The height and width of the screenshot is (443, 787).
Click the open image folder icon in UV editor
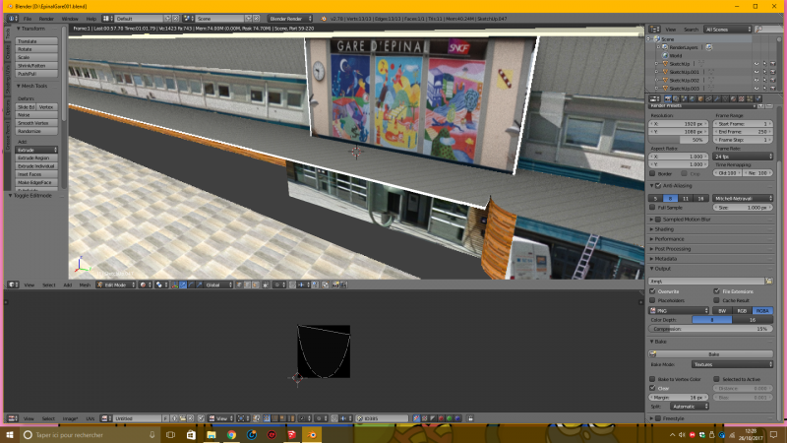pyautogui.click(x=183, y=418)
